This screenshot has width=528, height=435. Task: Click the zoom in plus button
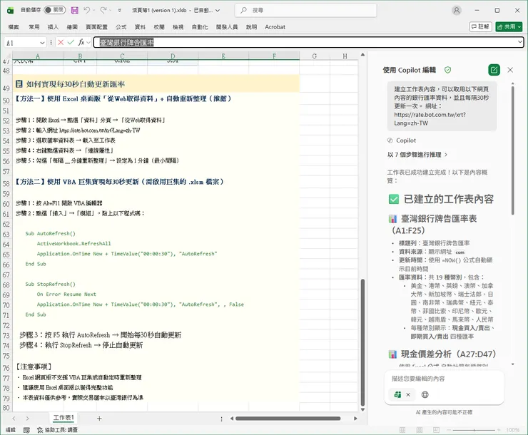499,430
